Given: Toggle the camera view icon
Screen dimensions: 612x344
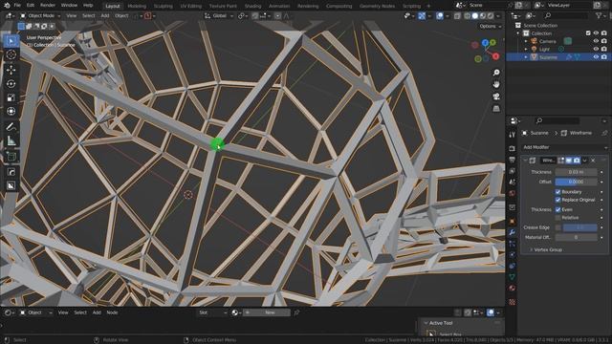Looking at the screenshot, I should click(496, 97).
